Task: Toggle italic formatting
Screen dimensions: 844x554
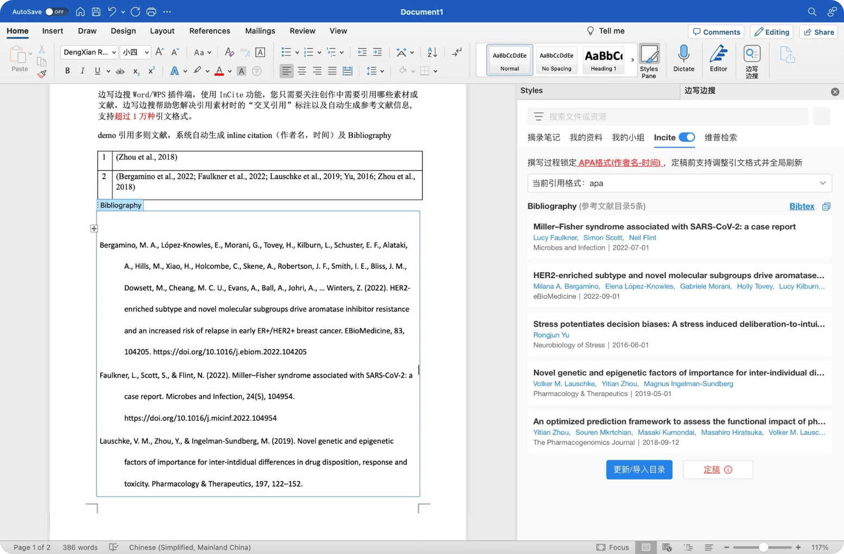Action: 83,71
